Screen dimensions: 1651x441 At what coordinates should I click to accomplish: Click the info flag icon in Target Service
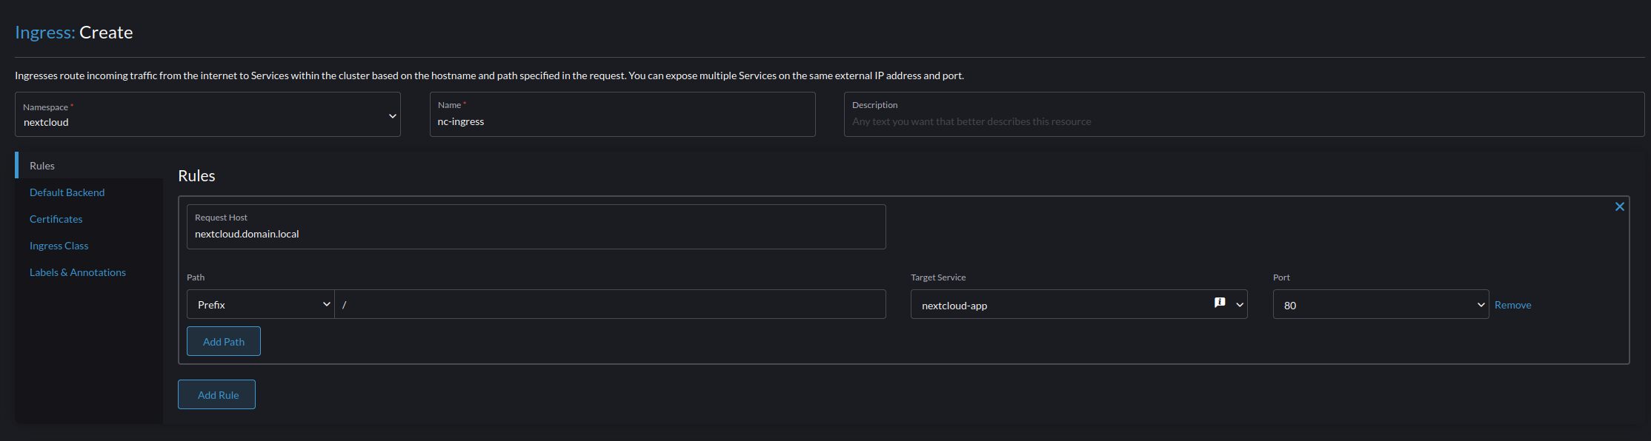click(x=1220, y=303)
